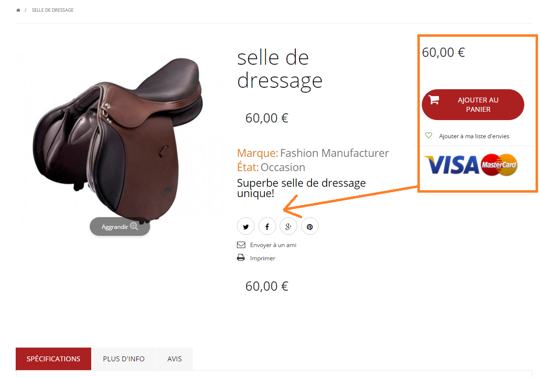The height and width of the screenshot is (377, 540).
Task: Click the shopping cart icon on the red button
Action: [434, 100]
